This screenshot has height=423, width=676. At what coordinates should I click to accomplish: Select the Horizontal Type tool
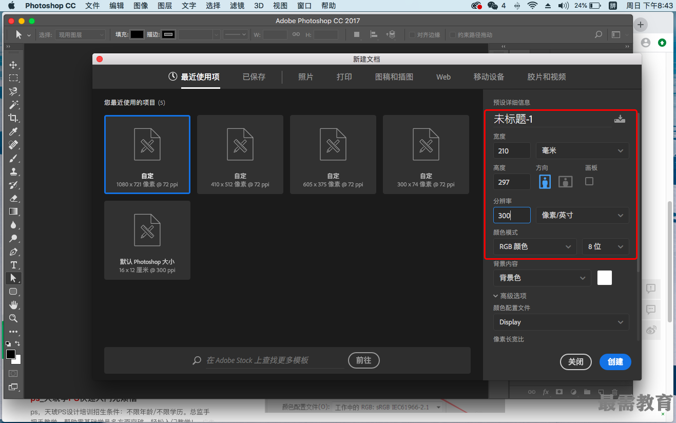(13, 265)
